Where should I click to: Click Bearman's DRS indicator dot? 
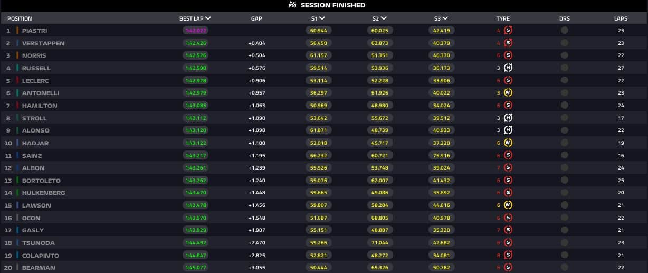pos(565,267)
